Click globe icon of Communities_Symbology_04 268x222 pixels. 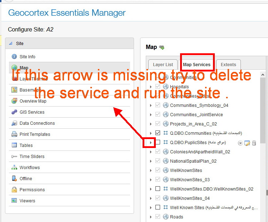click(x=165, y=105)
